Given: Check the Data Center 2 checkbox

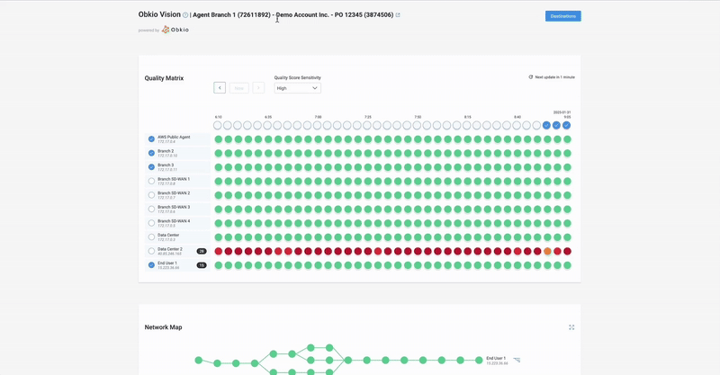Looking at the screenshot, I should click(x=151, y=251).
